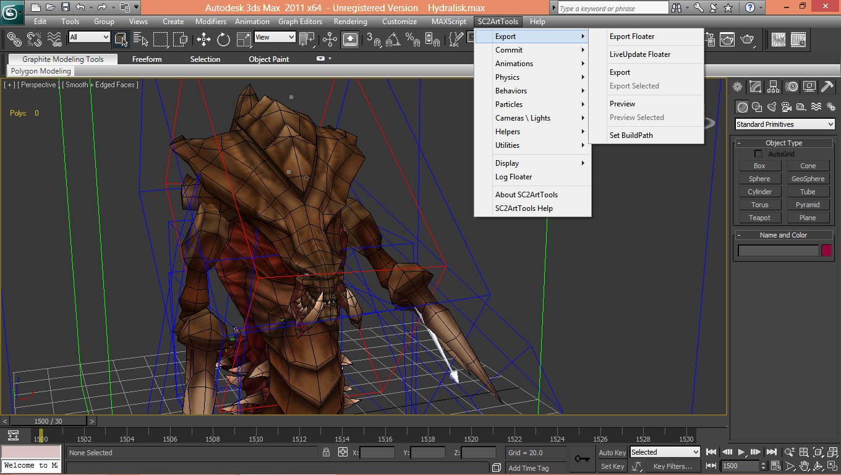Image resolution: width=841 pixels, height=475 pixels.
Task: Open Selection Filter All dropdown
Action: (89, 37)
